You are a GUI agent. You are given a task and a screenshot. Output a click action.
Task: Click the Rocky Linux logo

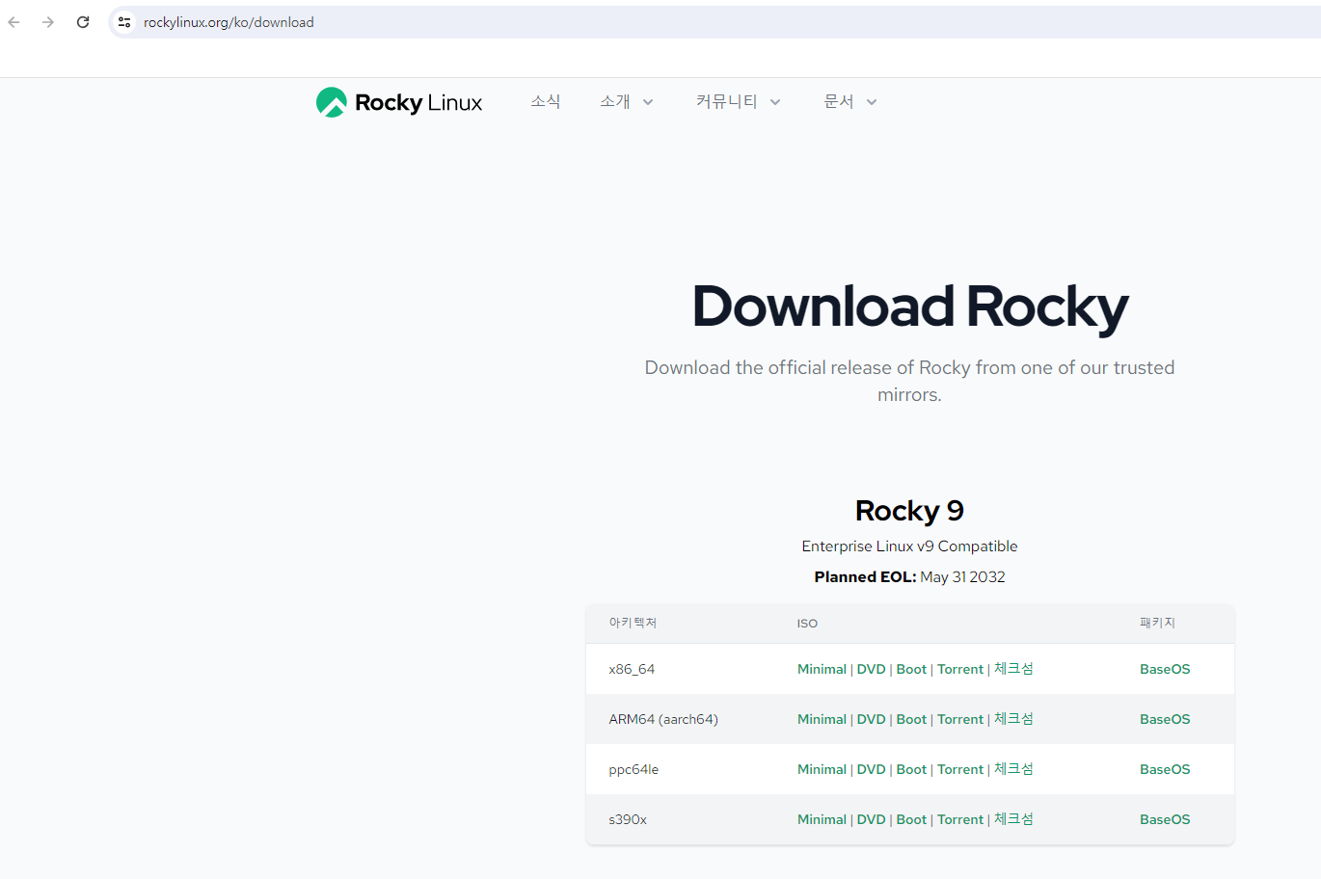[x=399, y=102]
